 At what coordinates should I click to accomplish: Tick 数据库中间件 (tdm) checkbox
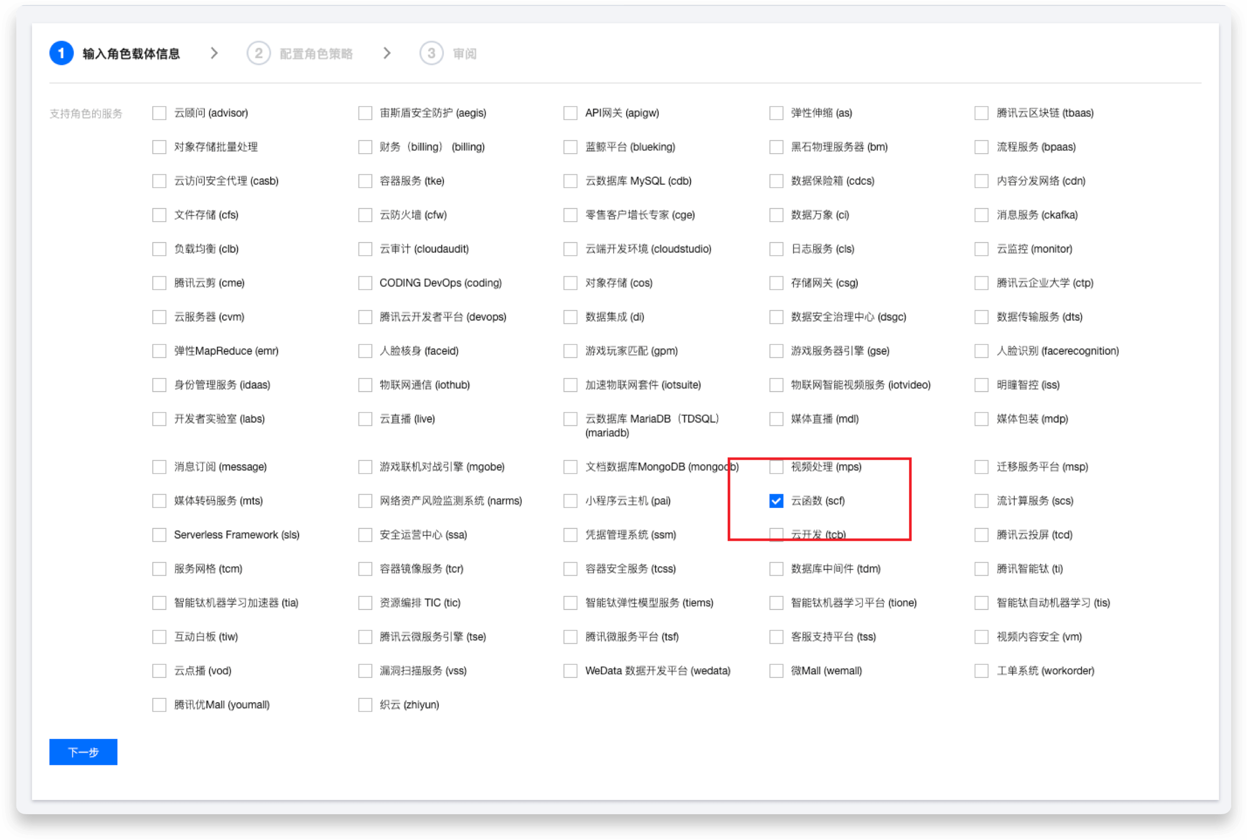776,568
